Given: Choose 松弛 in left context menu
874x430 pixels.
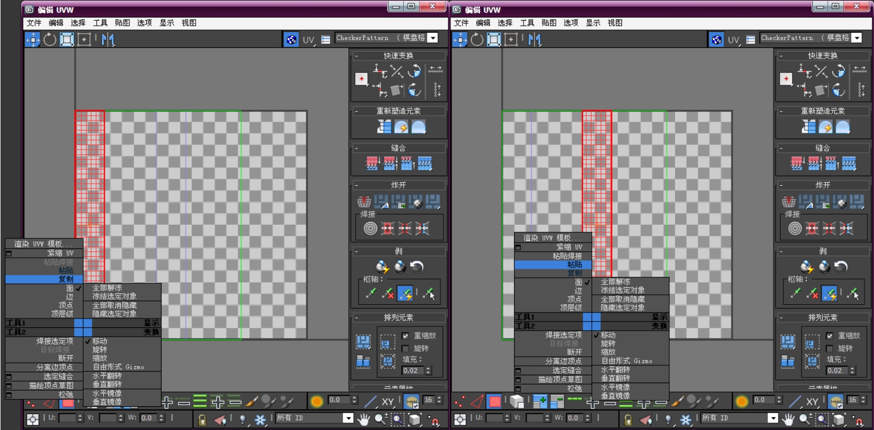Looking at the screenshot, I should 44,394.
